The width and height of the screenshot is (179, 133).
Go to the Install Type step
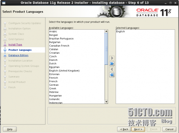pyautogui.click(x=15, y=45)
